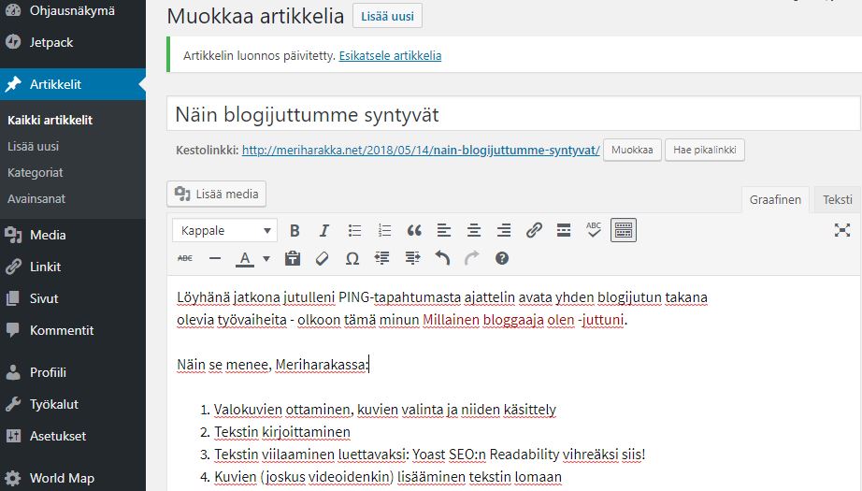Insert a blockquote
Image resolution: width=862 pixels, height=491 pixels.
point(414,230)
